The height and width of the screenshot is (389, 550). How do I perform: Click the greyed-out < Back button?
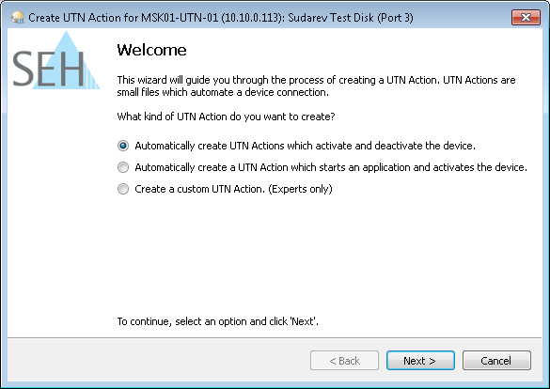[x=344, y=360]
